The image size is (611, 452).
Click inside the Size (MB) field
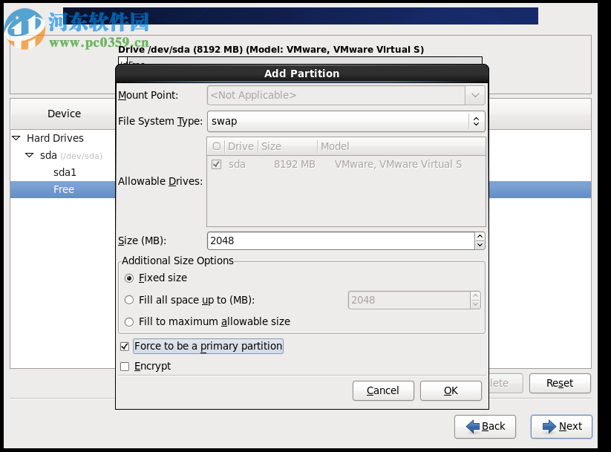click(x=334, y=240)
